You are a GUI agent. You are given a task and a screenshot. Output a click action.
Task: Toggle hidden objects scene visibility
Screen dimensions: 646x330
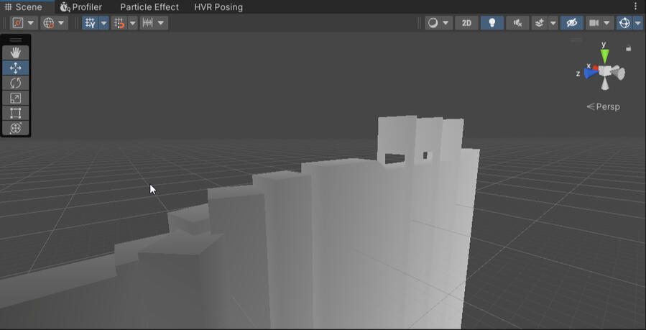click(572, 23)
